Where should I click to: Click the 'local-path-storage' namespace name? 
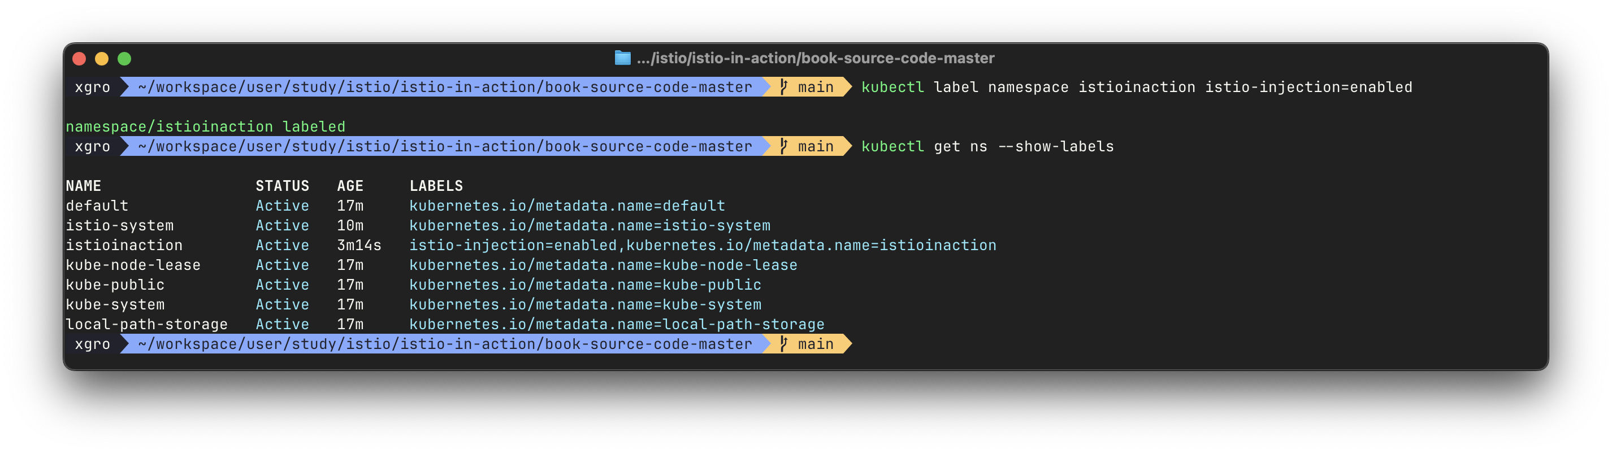click(x=146, y=325)
